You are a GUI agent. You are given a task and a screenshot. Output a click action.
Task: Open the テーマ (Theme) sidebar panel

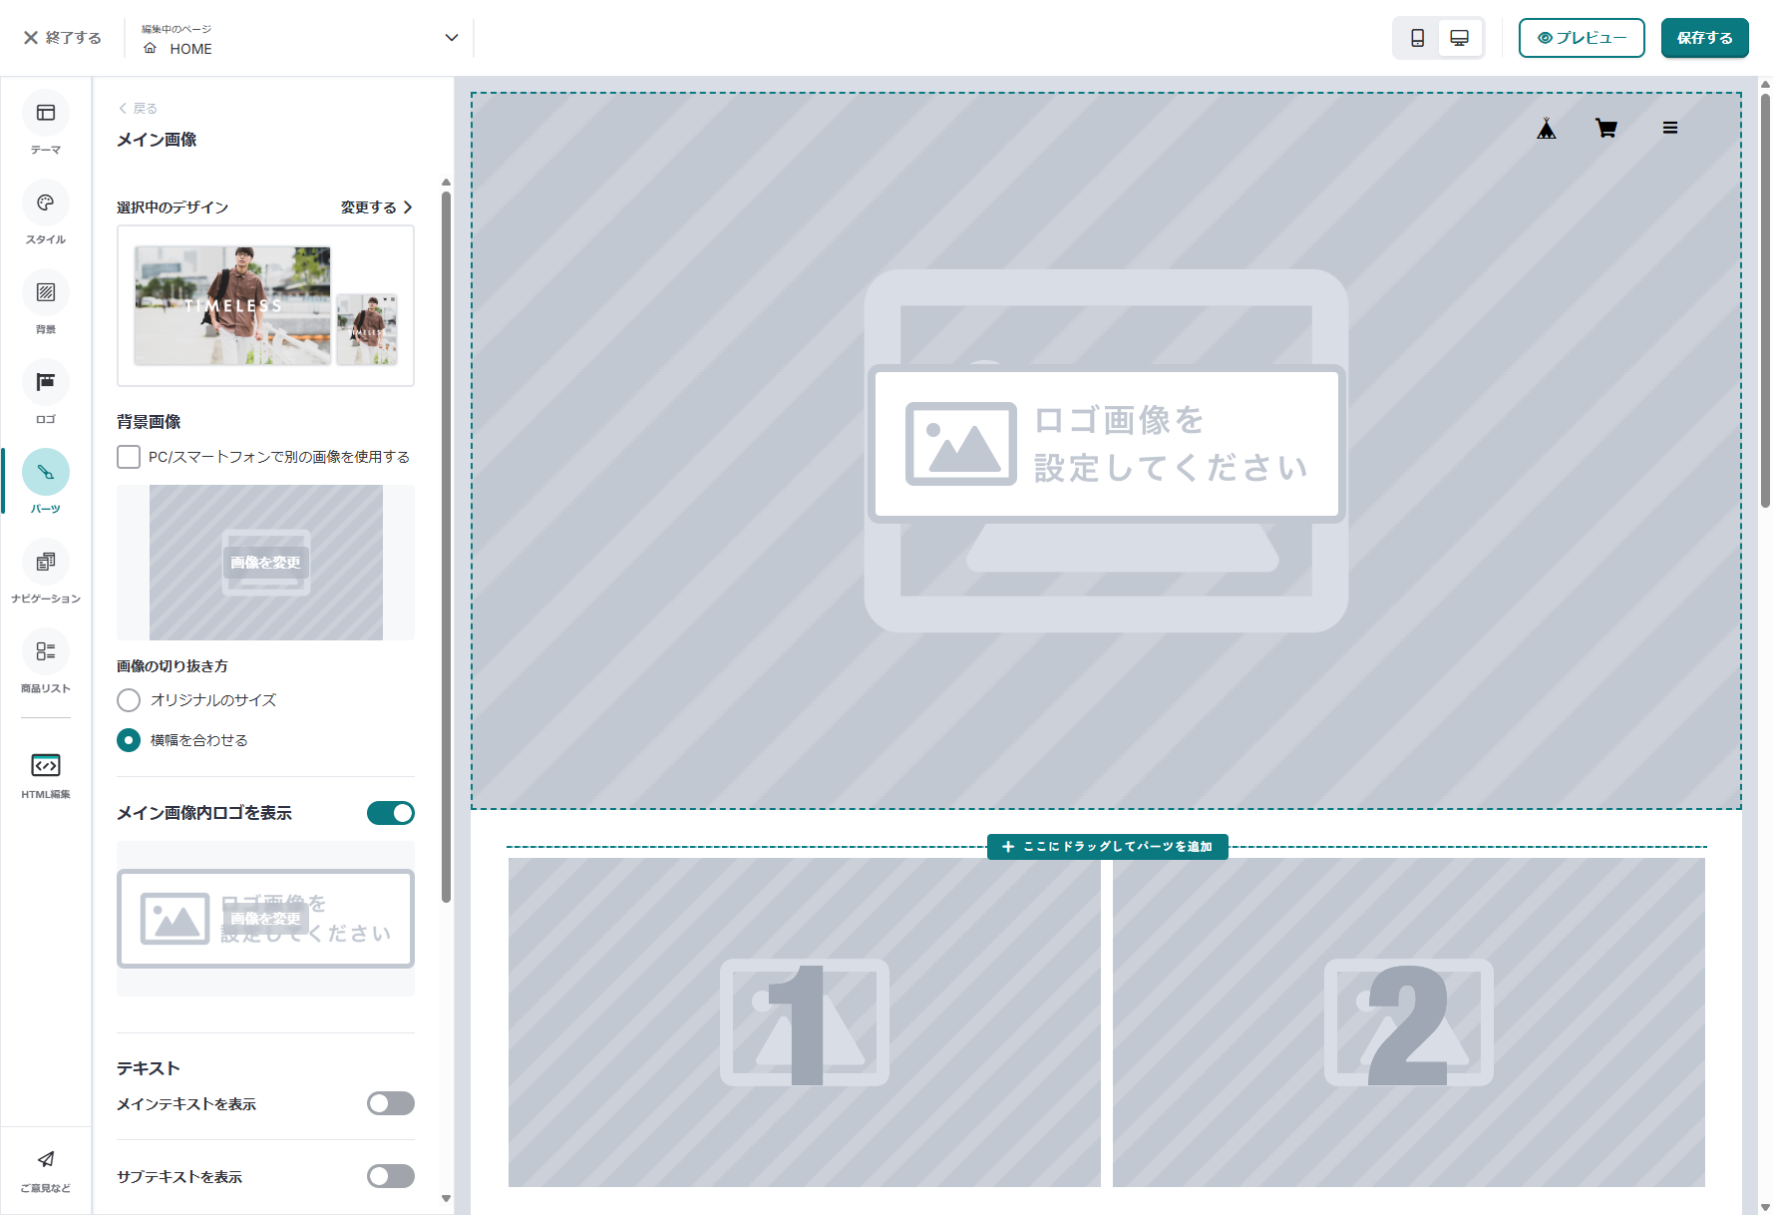[46, 114]
